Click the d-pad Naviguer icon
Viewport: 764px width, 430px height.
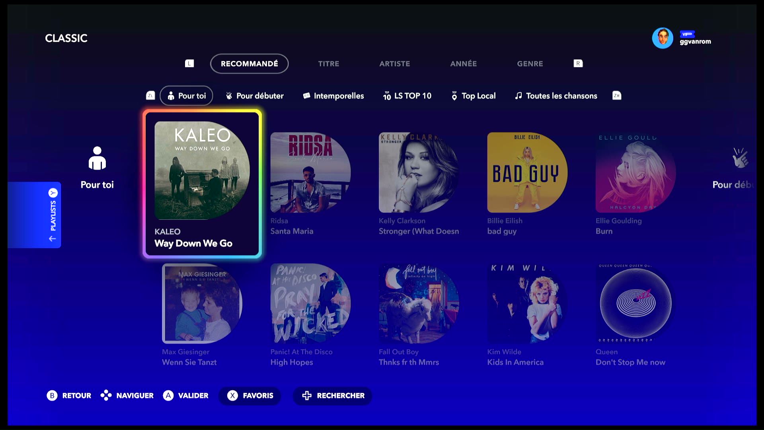pyautogui.click(x=106, y=395)
